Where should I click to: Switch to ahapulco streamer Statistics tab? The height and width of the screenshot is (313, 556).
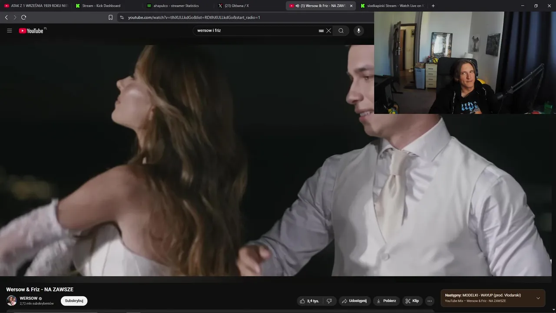click(x=178, y=6)
